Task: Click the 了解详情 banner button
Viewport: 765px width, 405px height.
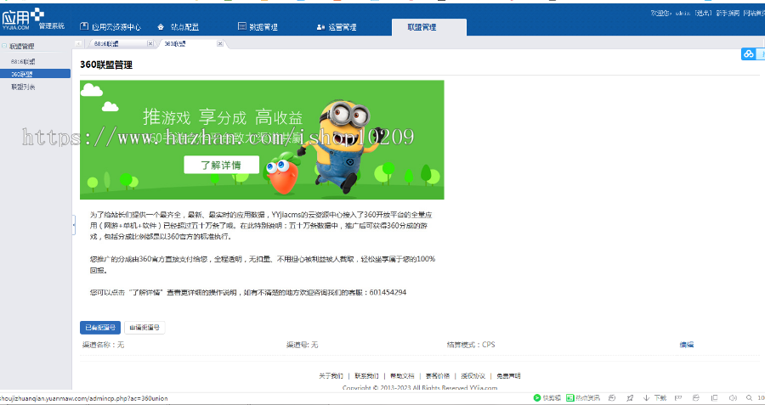Action: click(x=221, y=165)
